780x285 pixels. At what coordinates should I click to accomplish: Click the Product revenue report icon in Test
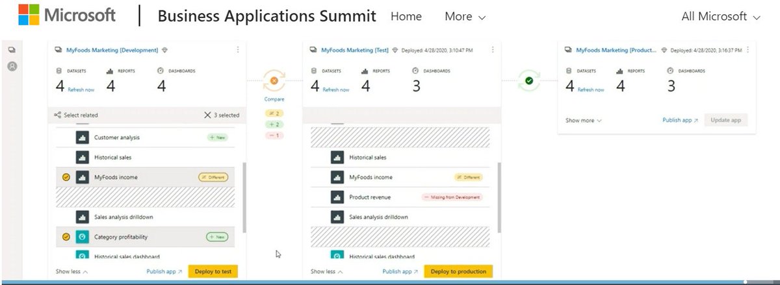click(337, 197)
